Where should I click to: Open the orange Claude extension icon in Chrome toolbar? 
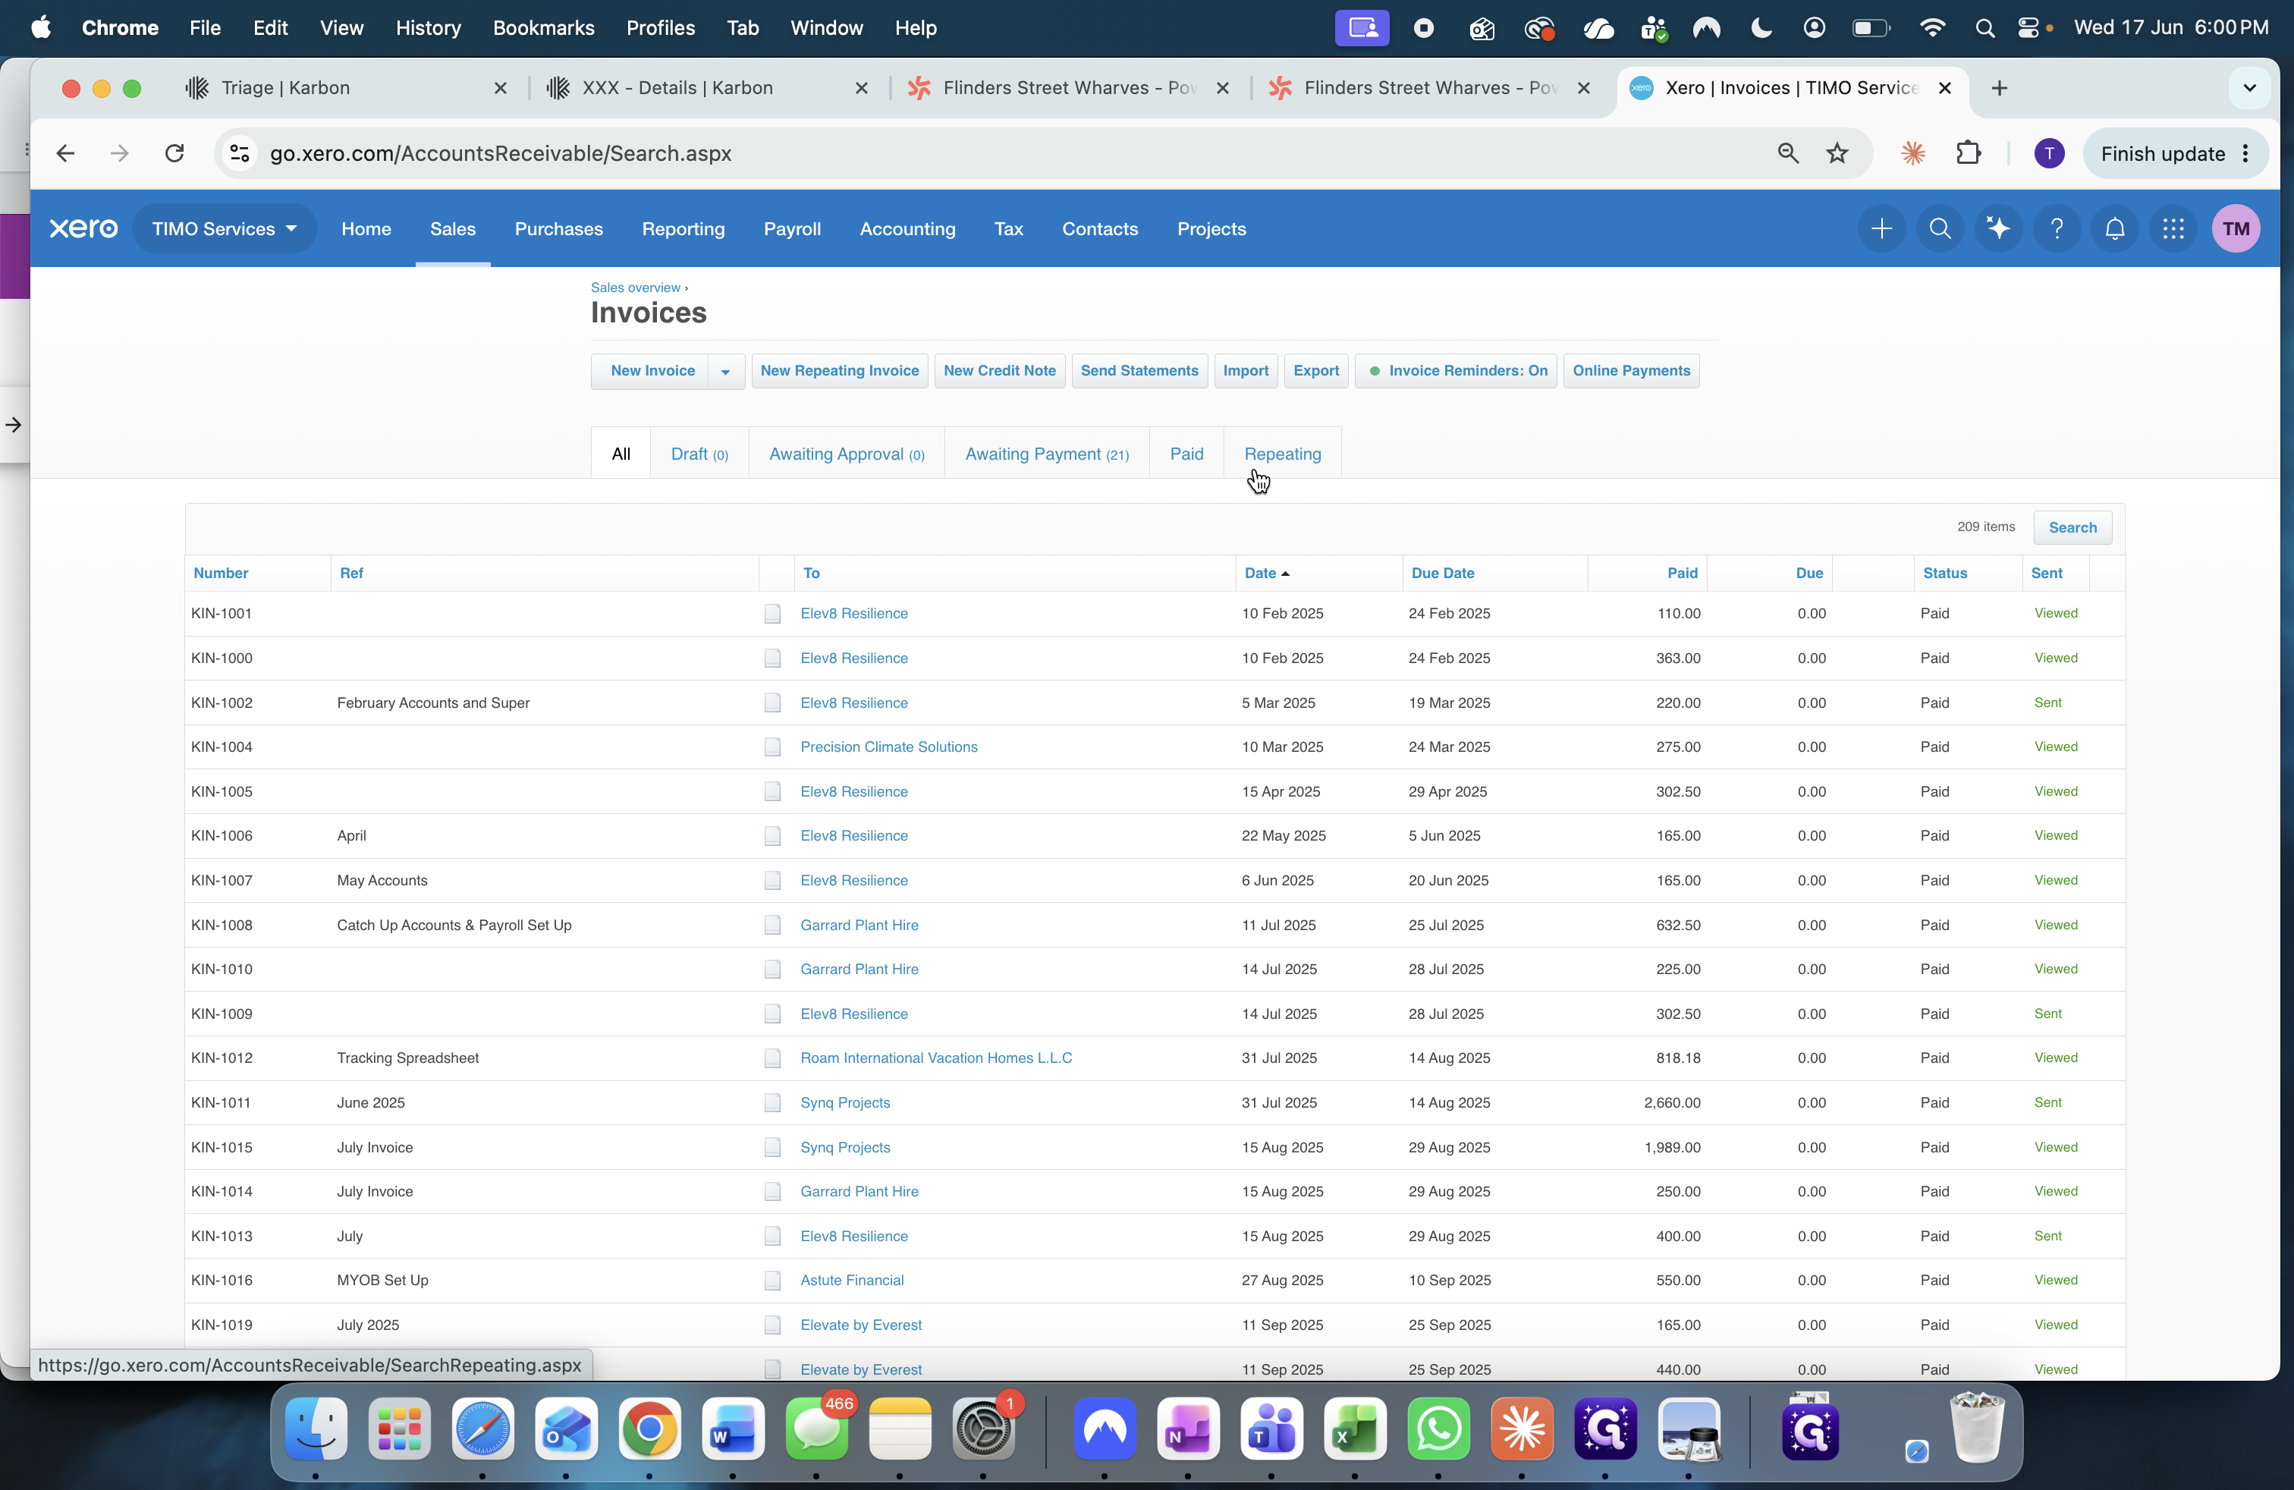(1913, 153)
